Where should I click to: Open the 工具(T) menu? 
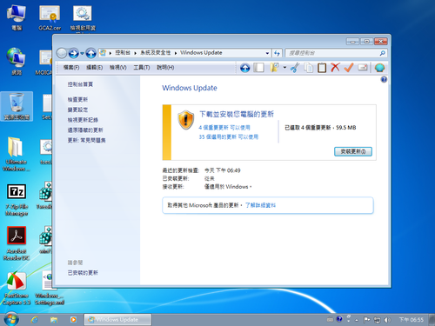click(x=142, y=68)
